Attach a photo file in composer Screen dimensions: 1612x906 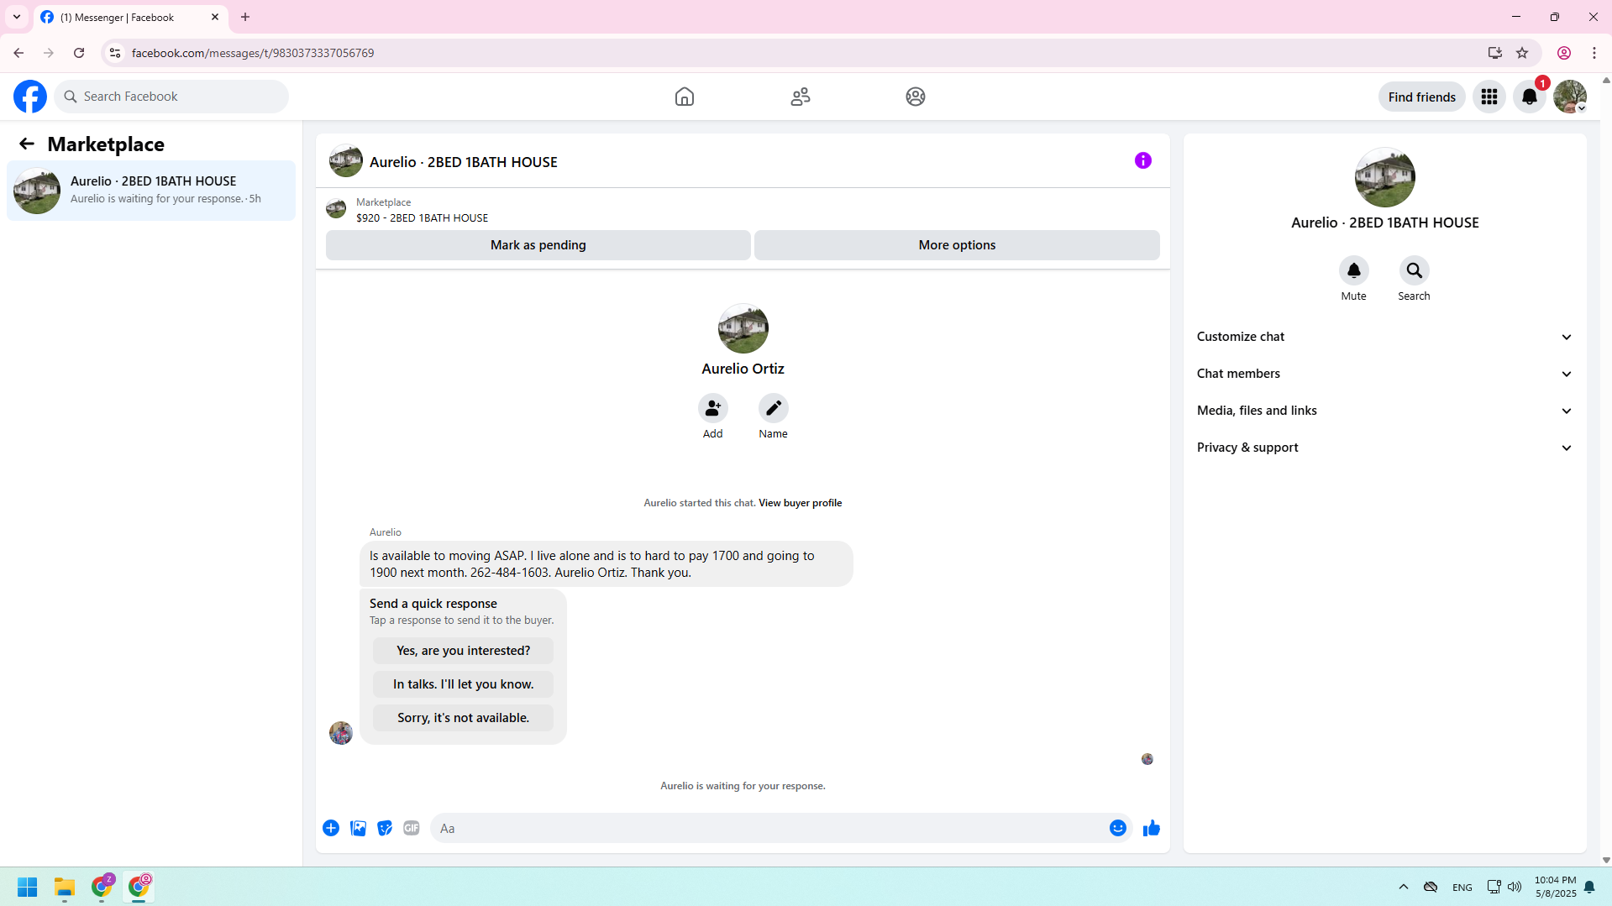click(x=358, y=828)
